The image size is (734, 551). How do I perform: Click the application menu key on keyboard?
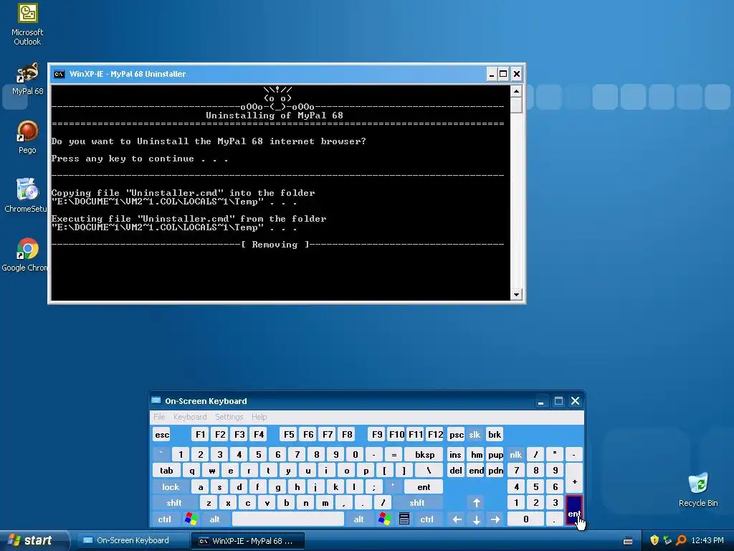click(x=404, y=519)
